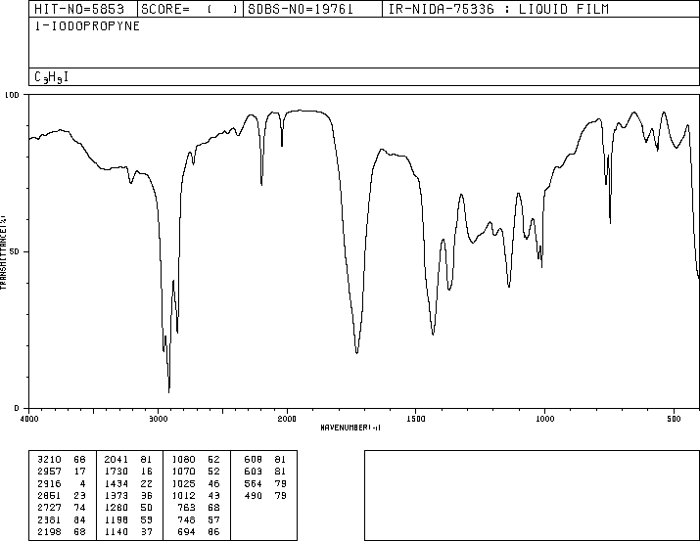This screenshot has height=541, width=700.
Task: Click the 2041 wavenumber in the peak table
Action: click(x=117, y=460)
